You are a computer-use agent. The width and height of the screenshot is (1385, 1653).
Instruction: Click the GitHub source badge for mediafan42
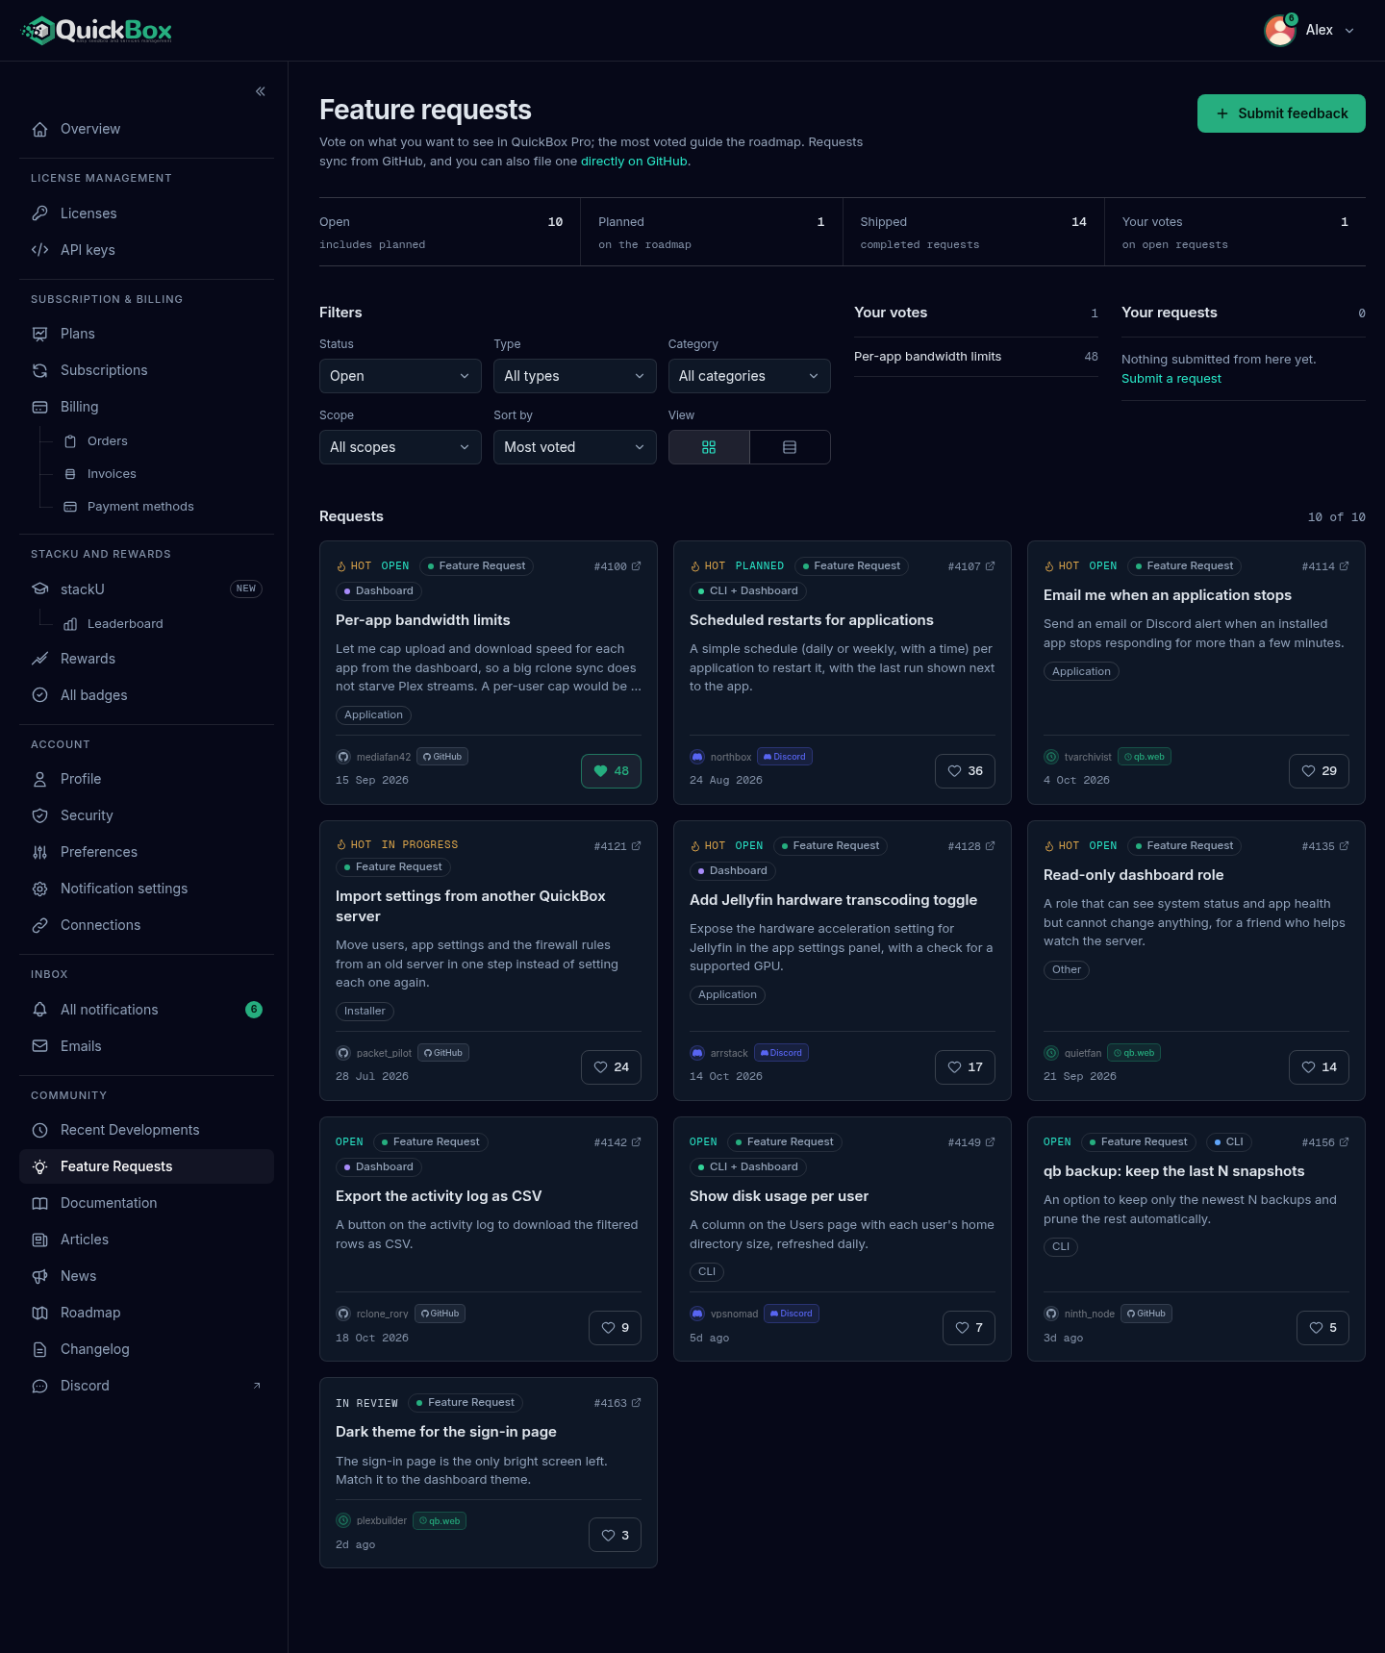(x=442, y=757)
